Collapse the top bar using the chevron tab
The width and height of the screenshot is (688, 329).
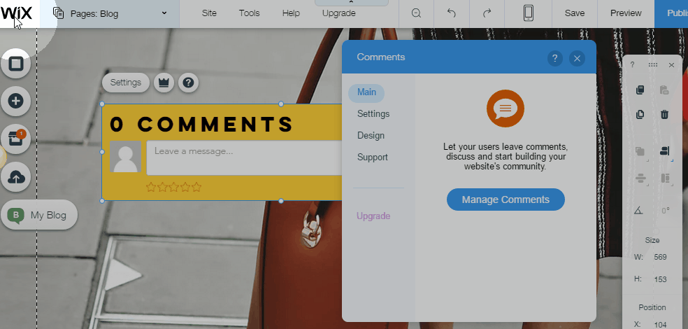point(352,3)
